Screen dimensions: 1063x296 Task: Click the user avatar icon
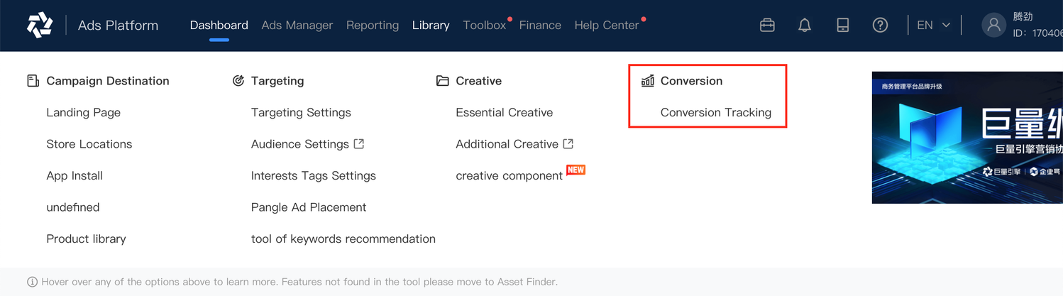994,25
